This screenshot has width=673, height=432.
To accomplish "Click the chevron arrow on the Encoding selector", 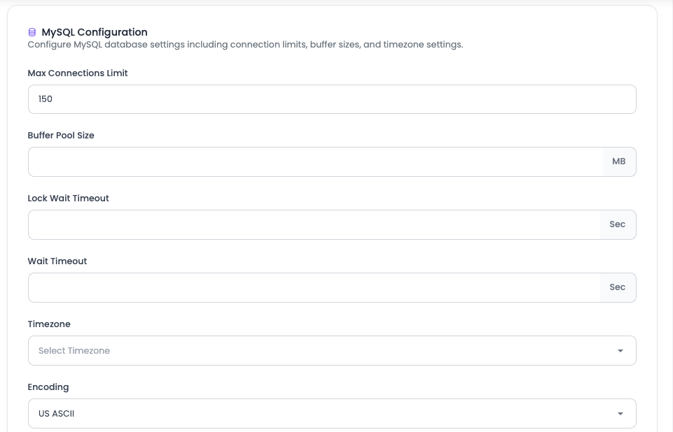I will point(620,413).
